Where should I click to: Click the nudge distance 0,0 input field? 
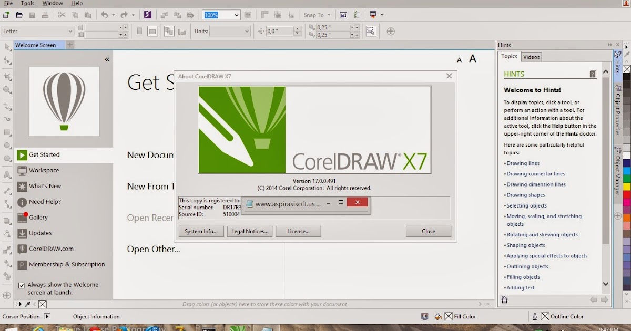(x=280, y=31)
